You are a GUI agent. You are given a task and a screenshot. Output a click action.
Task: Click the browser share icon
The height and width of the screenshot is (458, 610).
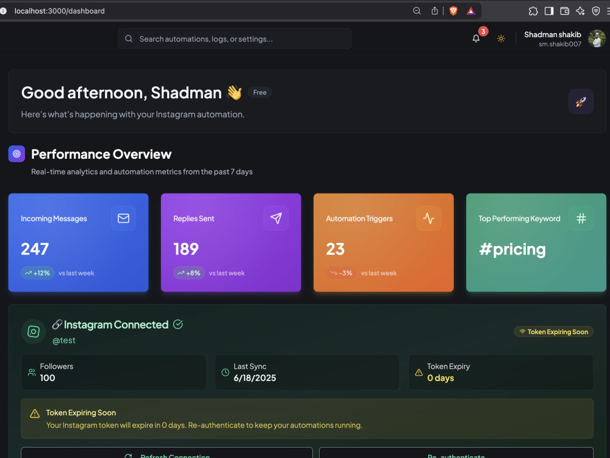pyautogui.click(x=434, y=11)
